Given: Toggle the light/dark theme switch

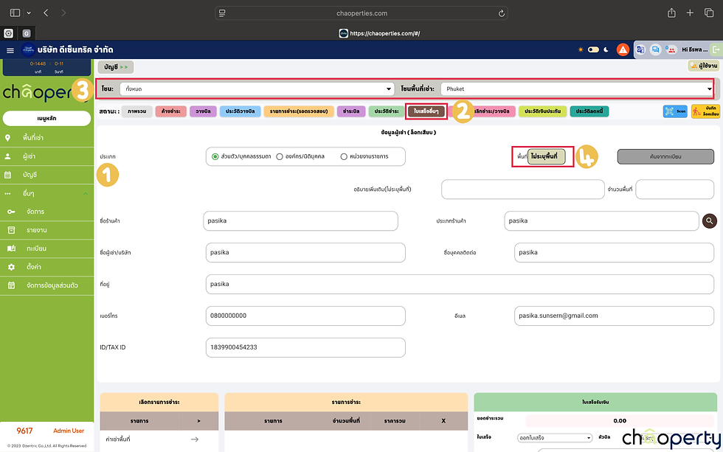Looking at the screenshot, I should [x=593, y=49].
